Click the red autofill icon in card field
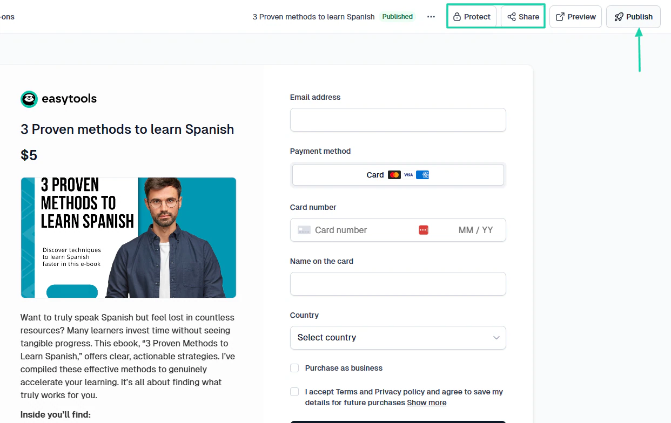Viewport: 671px width, 423px height. (x=424, y=230)
